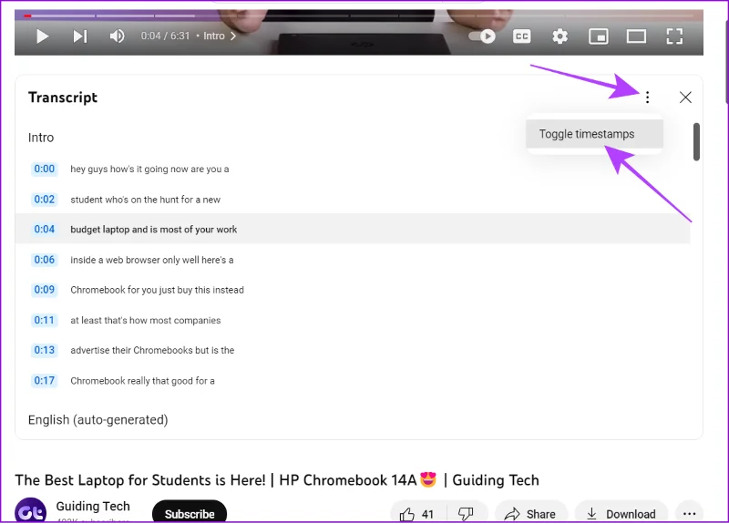Click line 'Chromebook for you just buy'
Image resolution: width=729 pixels, height=524 pixels.
[157, 290]
